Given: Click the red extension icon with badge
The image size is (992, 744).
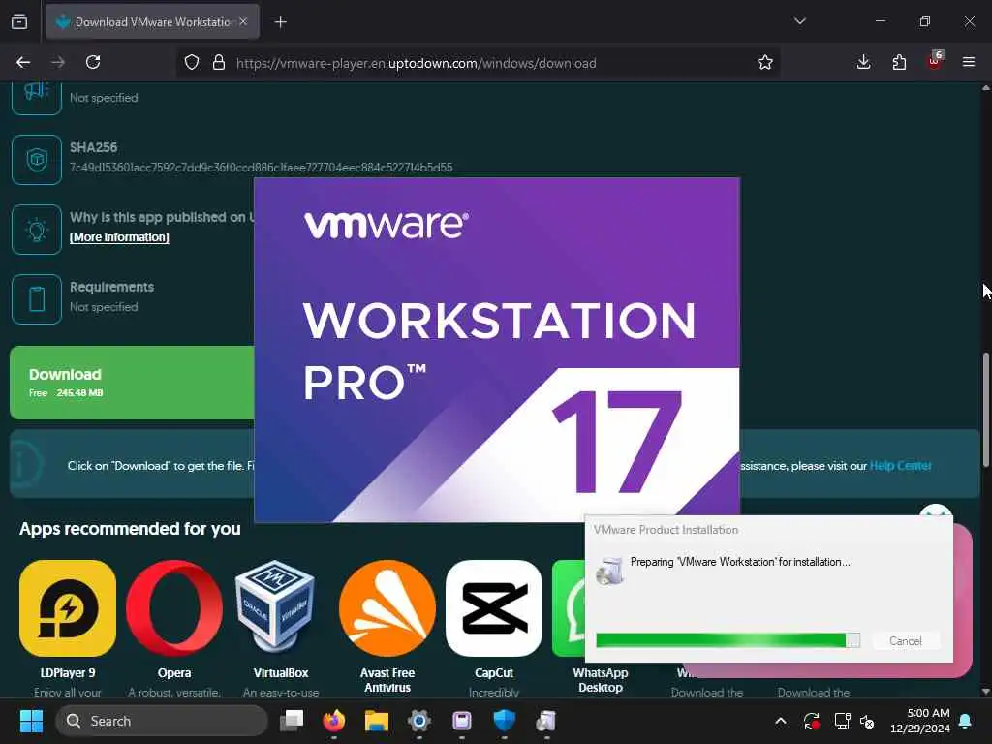Looking at the screenshot, I should [935, 61].
